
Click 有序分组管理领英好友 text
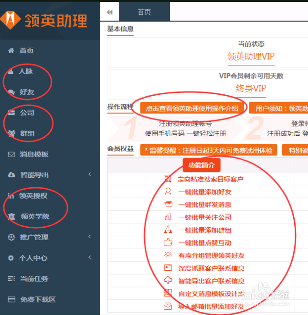212,255
